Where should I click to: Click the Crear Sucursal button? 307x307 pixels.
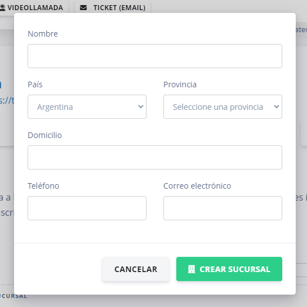coord(229,269)
